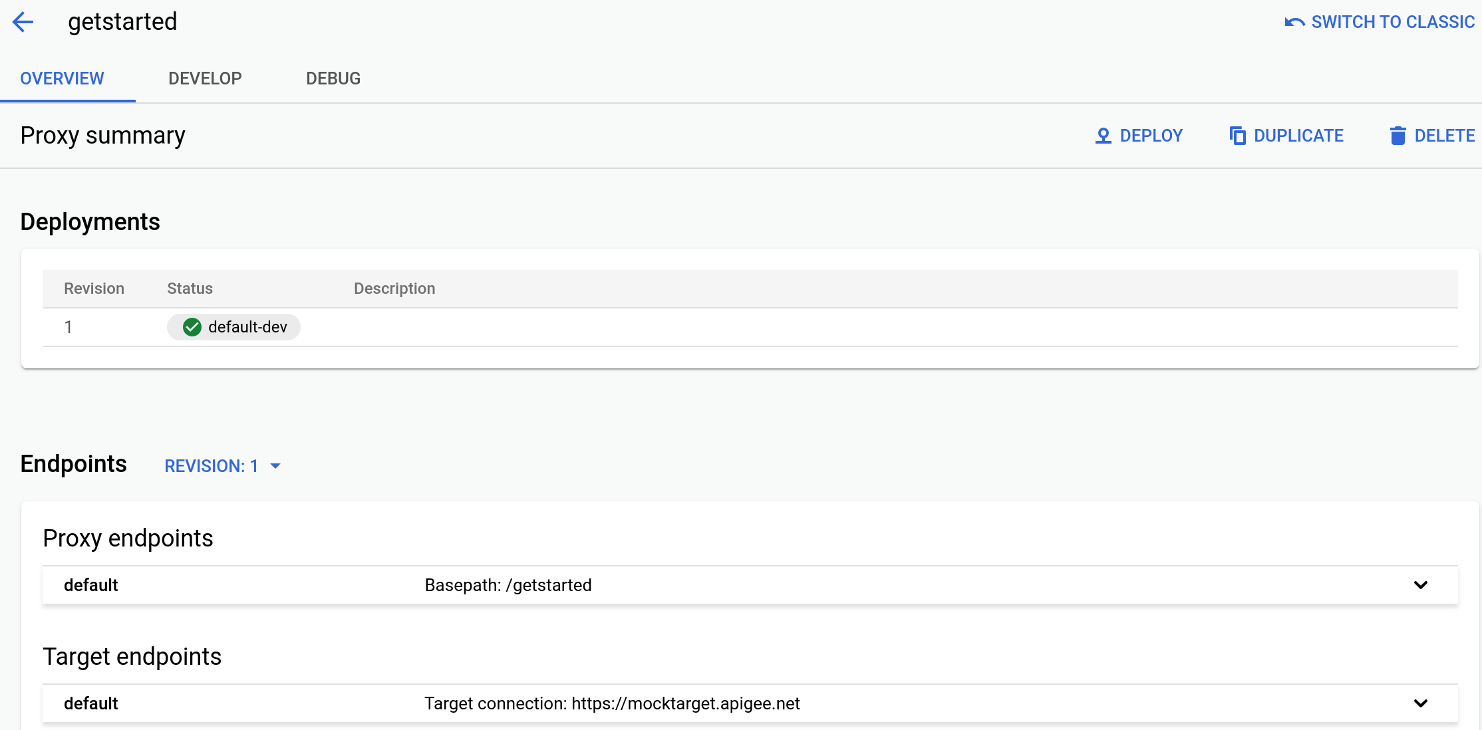Open the Revision 1 dropdown
Screen dimensions: 1482x730
[x=221, y=465]
